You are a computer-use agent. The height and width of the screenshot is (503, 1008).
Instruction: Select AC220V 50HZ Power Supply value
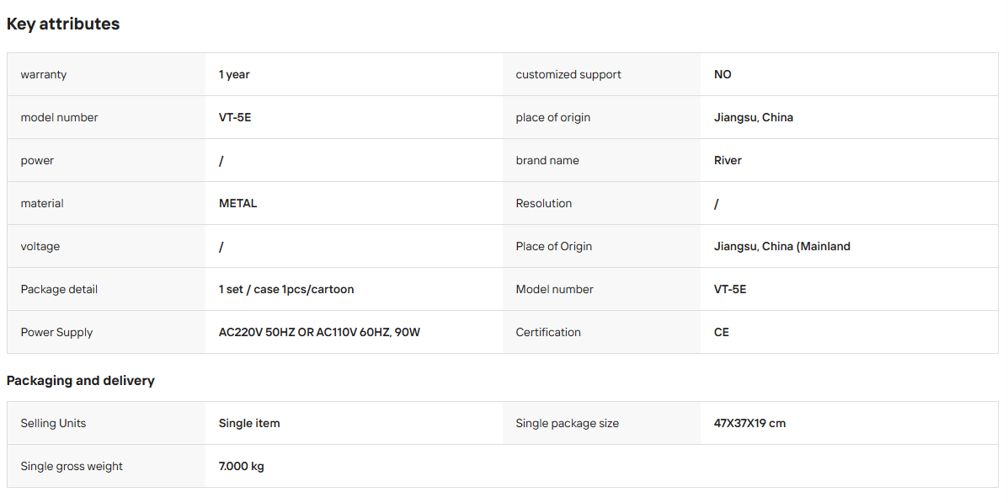pos(319,333)
